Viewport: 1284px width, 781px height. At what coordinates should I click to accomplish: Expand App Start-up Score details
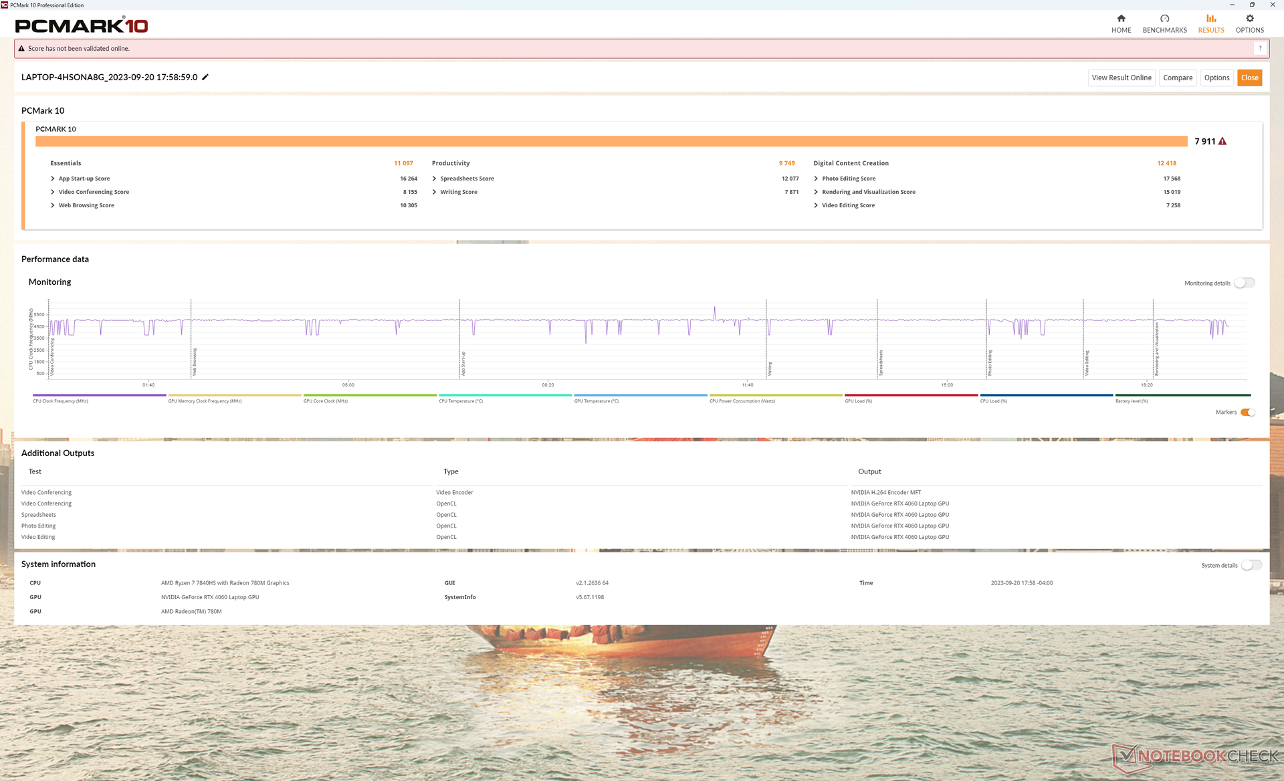click(53, 179)
